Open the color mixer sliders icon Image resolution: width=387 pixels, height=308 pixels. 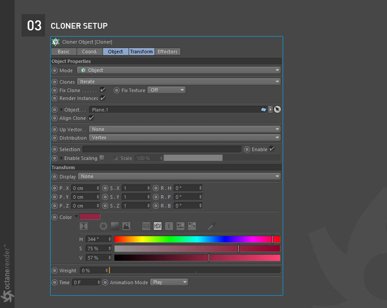pyautogui.click(x=181, y=226)
